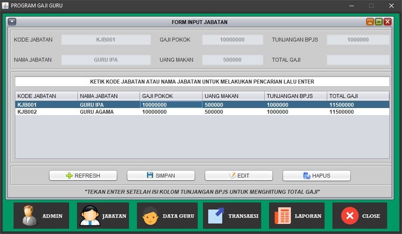The height and width of the screenshot is (234, 402).
Task: Click the TOTAL GAJI input field
Action: pyautogui.click(x=357, y=60)
